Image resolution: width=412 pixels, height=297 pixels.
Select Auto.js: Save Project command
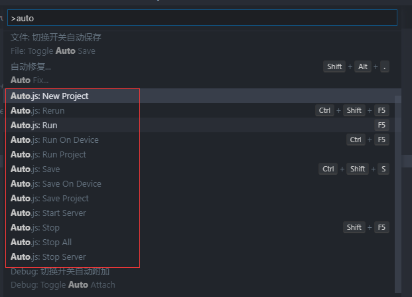click(x=50, y=199)
